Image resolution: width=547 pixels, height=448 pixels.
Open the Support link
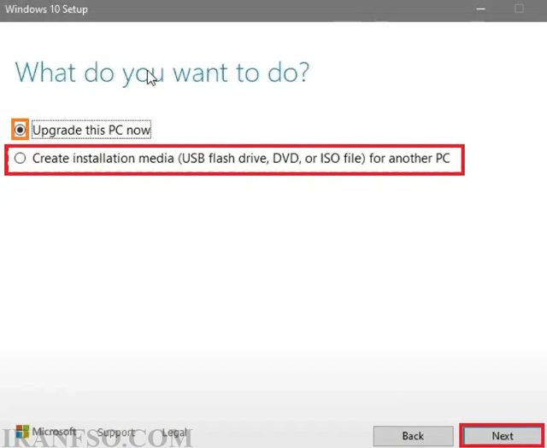[116, 433]
